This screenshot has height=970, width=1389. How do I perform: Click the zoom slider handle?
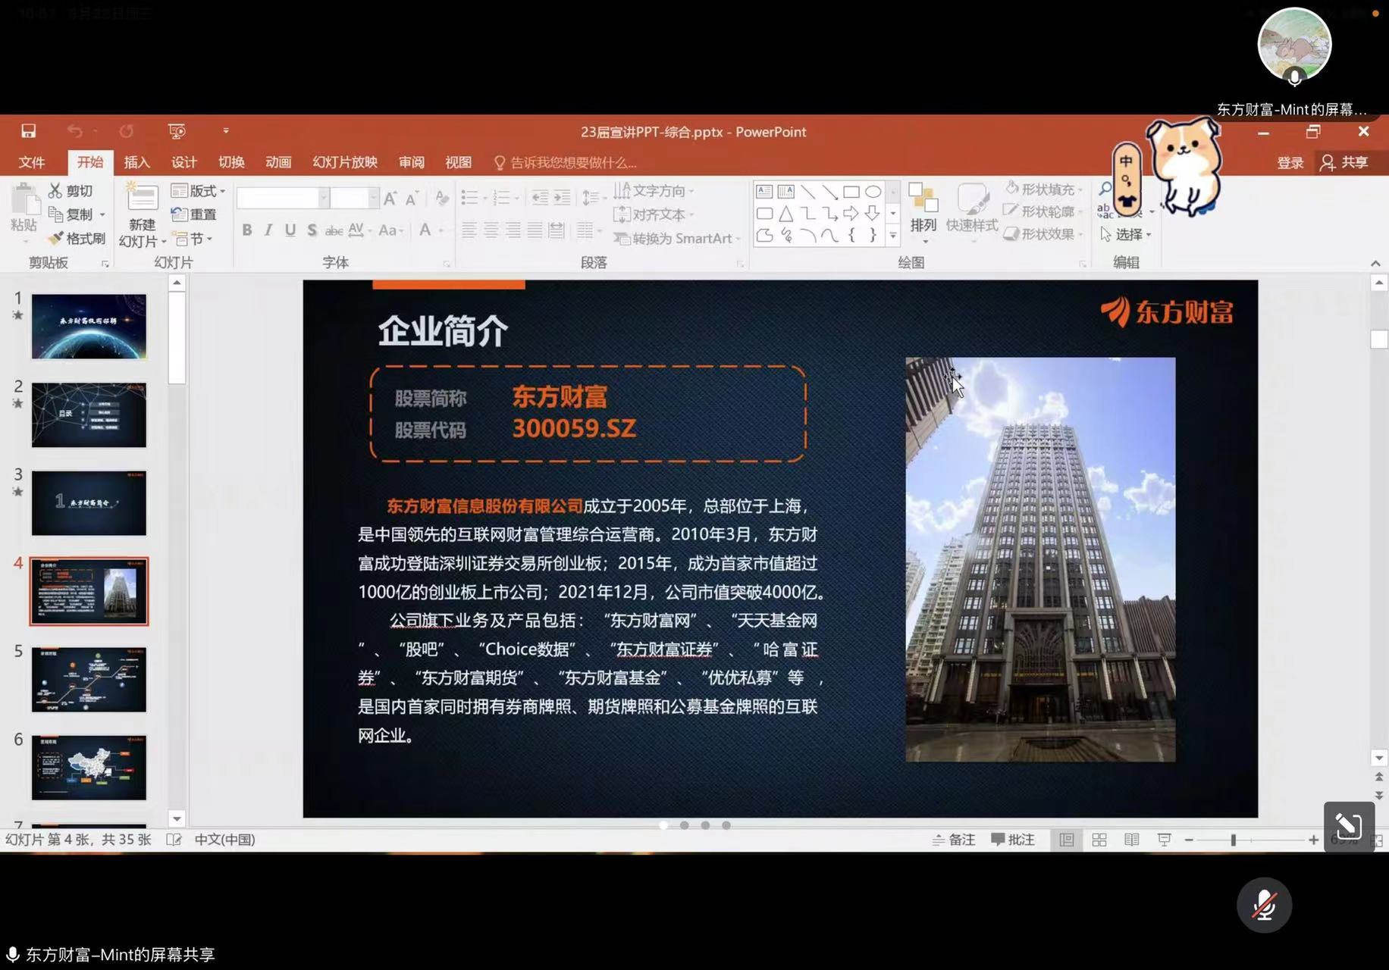point(1234,840)
